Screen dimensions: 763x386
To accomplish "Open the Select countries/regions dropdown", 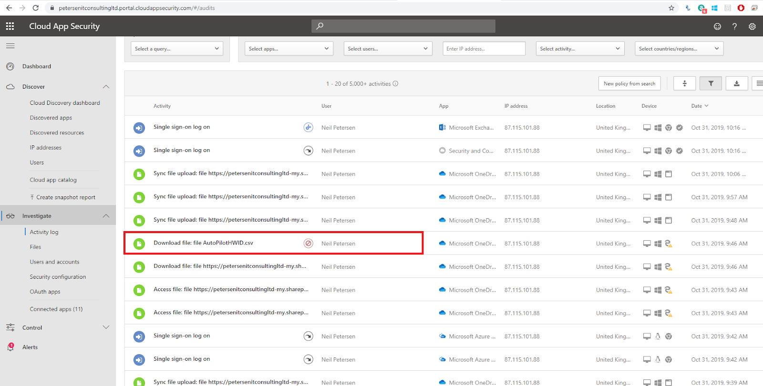I will (679, 49).
